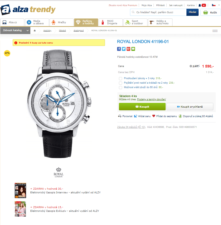
Task: Expand Zobrazit katalog dropdown
Action: (15, 30)
